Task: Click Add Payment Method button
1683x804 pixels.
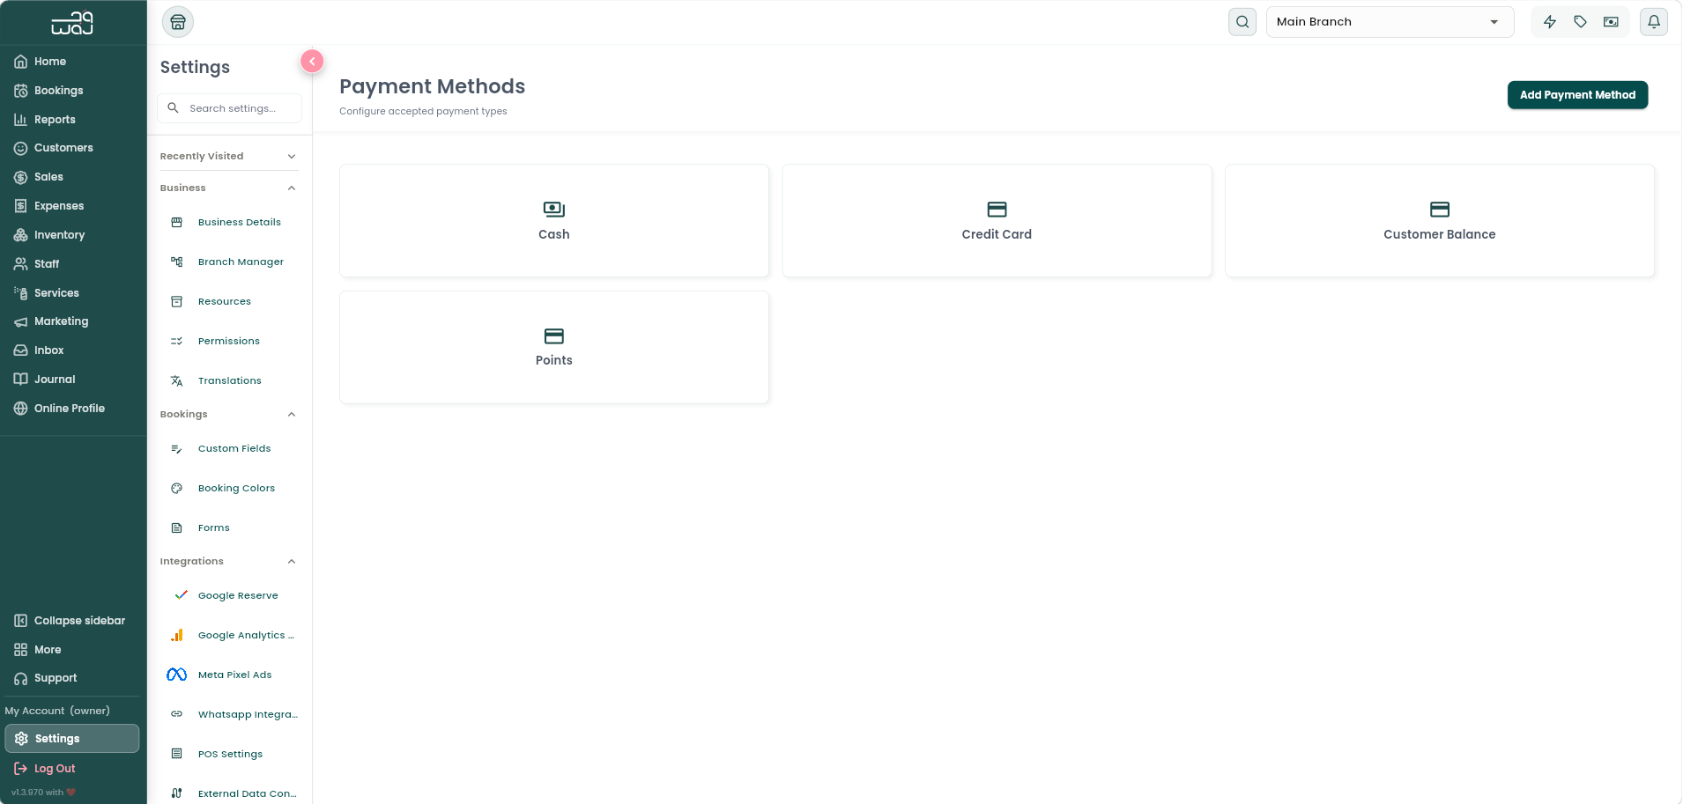Action: point(1577,95)
